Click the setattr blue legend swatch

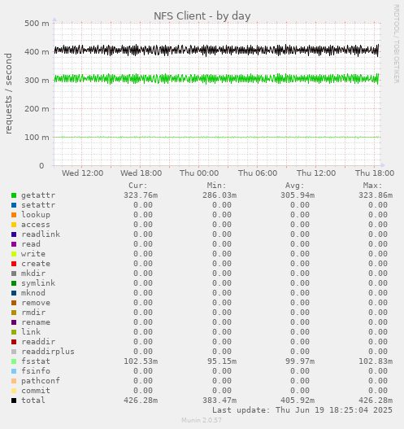14,205
